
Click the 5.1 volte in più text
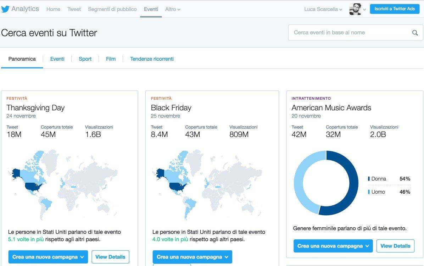pyautogui.click(x=26, y=239)
